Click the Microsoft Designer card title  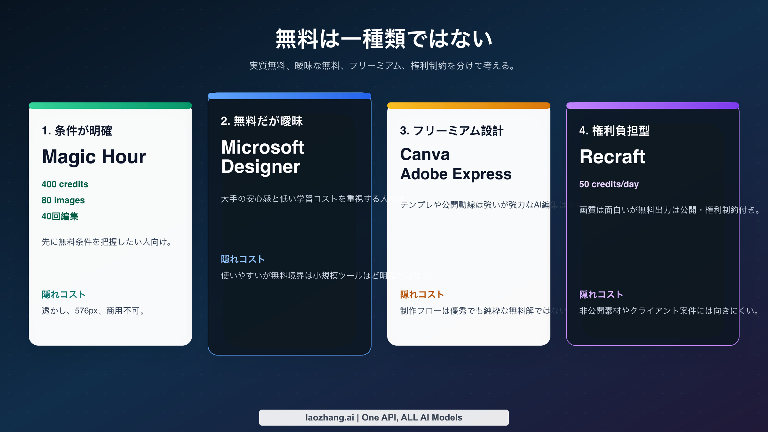pyautogui.click(x=262, y=157)
